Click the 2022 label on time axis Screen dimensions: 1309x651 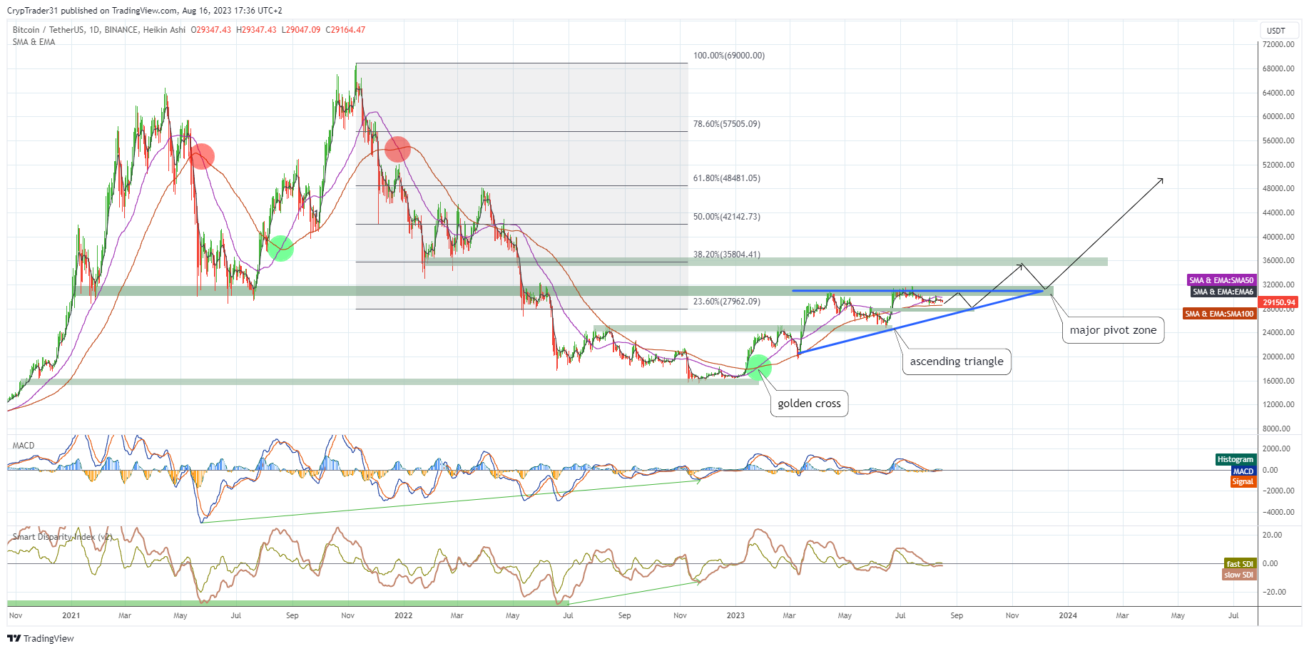click(x=403, y=615)
